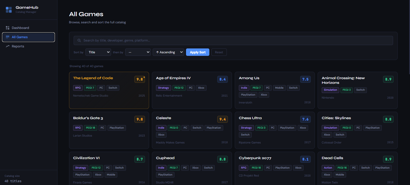410x185 pixels.
Task: Click the Among Us game title
Action: pyautogui.click(x=249, y=78)
